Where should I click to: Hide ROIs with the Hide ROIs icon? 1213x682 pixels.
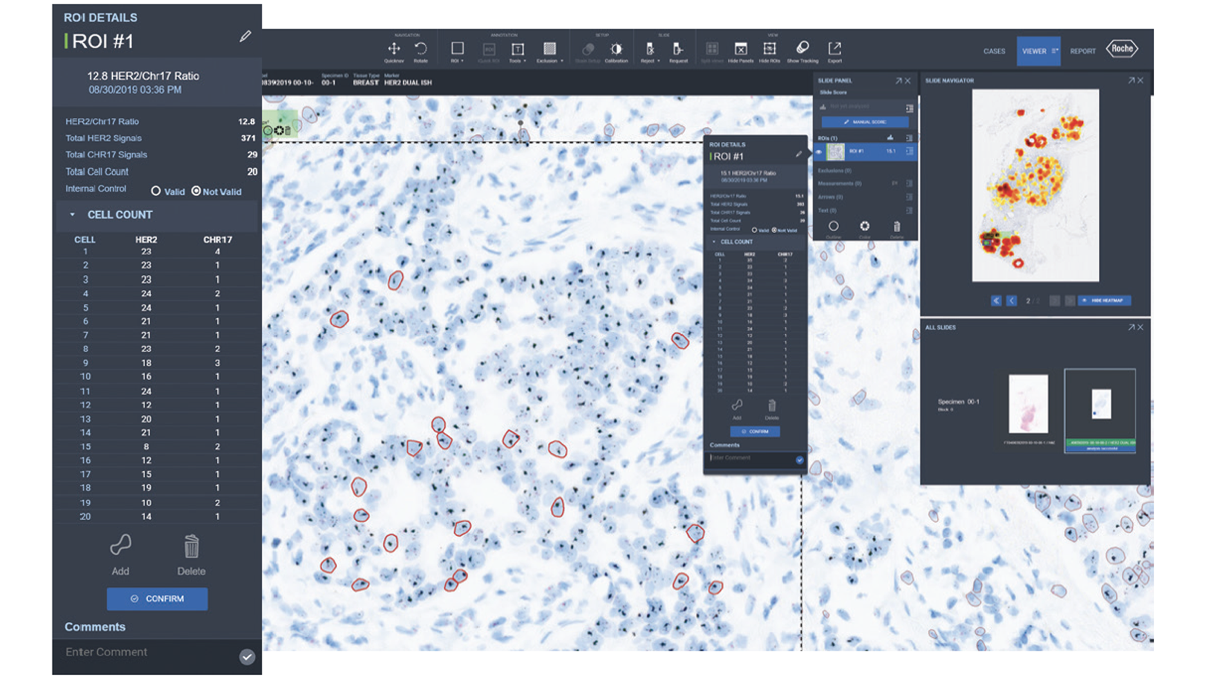pos(769,49)
